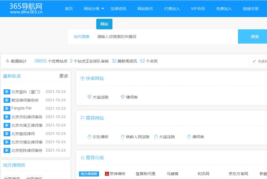The image size is (267, 179).
Task: Click the flame icon beside 铁岭人民法院
Action: pyautogui.click(x=122, y=137)
